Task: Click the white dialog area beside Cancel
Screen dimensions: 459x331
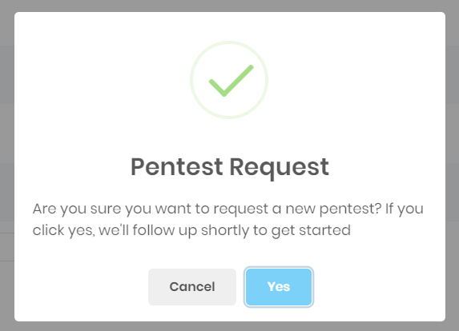Action: tap(82, 287)
